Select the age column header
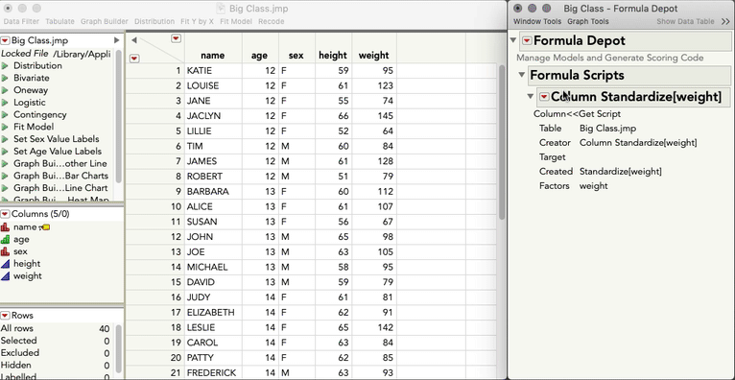This screenshot has height=380, width=735. [260, 56]
